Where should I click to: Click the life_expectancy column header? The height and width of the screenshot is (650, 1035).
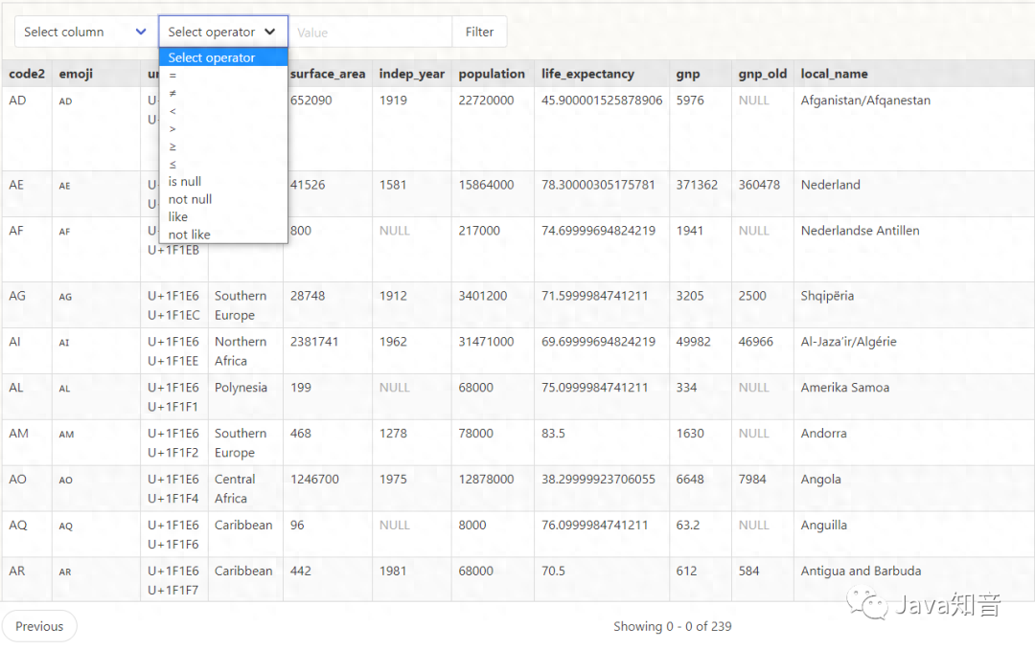pos(587,74)
